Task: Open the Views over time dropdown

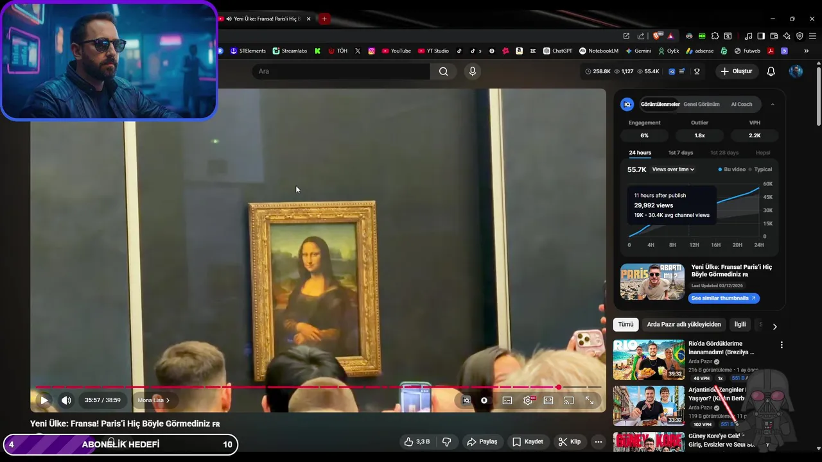Action: click(673, 169)
